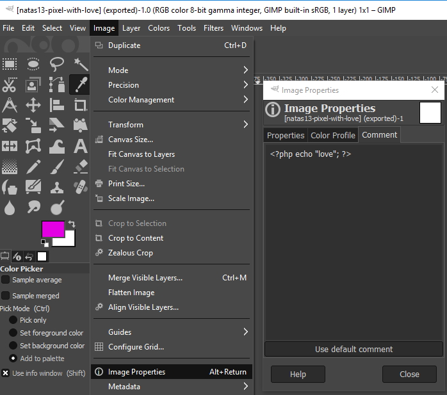The height and width of the screenshot is (395, 447).
Task: Click Flatten Image in the Image menu
Action: [131, 293]
